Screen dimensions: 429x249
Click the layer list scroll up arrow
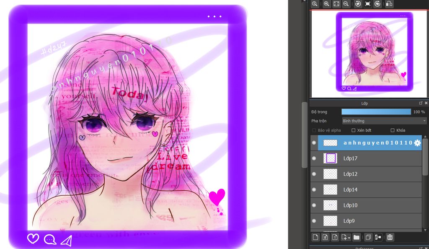[425, 136]
